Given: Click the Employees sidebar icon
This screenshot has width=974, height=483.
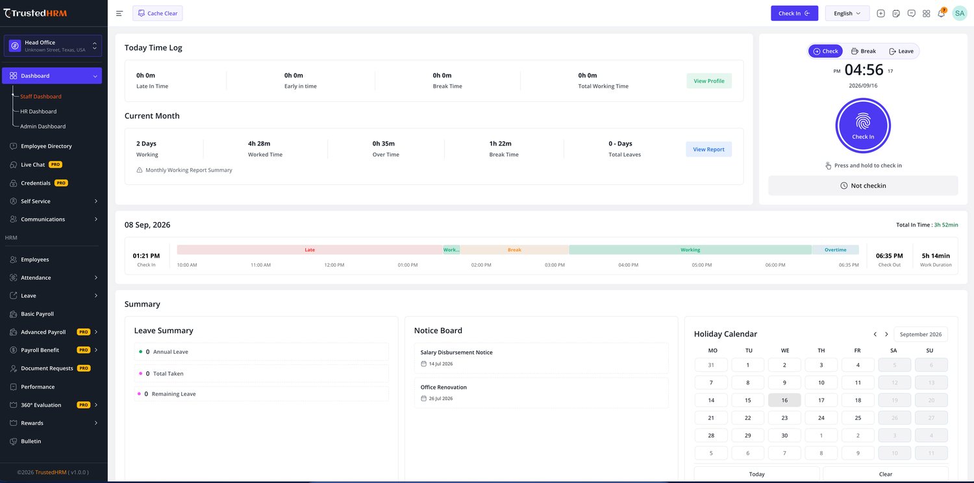Looking at the screenshot, I should tap(13, 260).
